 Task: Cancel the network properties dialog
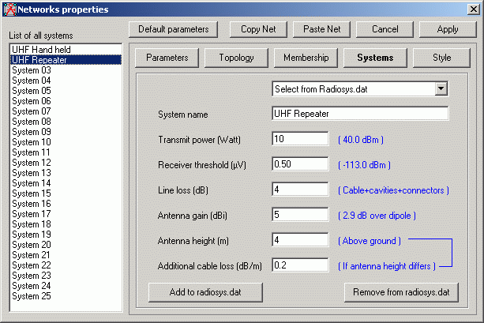(385, 29)
